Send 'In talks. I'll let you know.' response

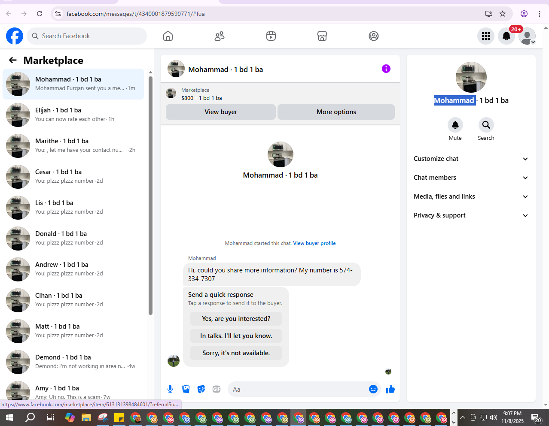point(236,336)
